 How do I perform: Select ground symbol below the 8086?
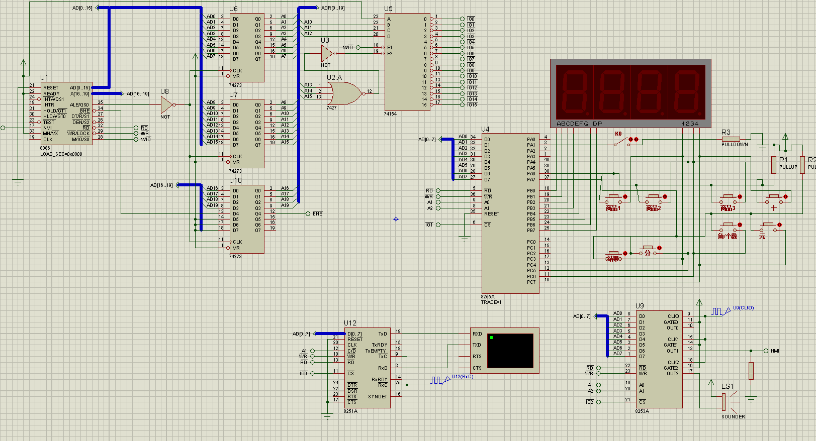pyautogui.click(x=18, y=182)
